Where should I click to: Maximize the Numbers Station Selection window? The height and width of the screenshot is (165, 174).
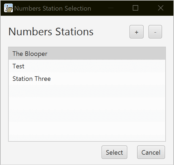(135, 8)
